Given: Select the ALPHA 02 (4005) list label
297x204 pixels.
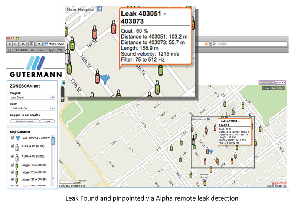Looking at the screenshot, I should [x=33, y=156].
